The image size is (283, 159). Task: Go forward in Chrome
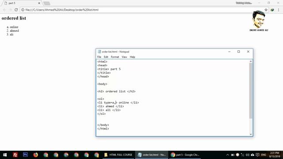[10, 10]
